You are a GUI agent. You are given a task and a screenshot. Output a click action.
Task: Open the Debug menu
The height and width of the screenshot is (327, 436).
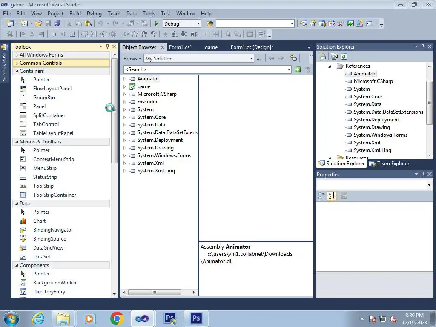click(x=94, y=13)
